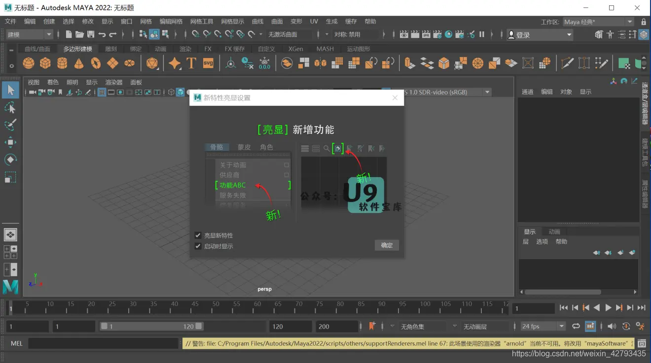Click the SVG creation icon on the shelf
Viewport: 651px width, 363px height.
point(208,63)
